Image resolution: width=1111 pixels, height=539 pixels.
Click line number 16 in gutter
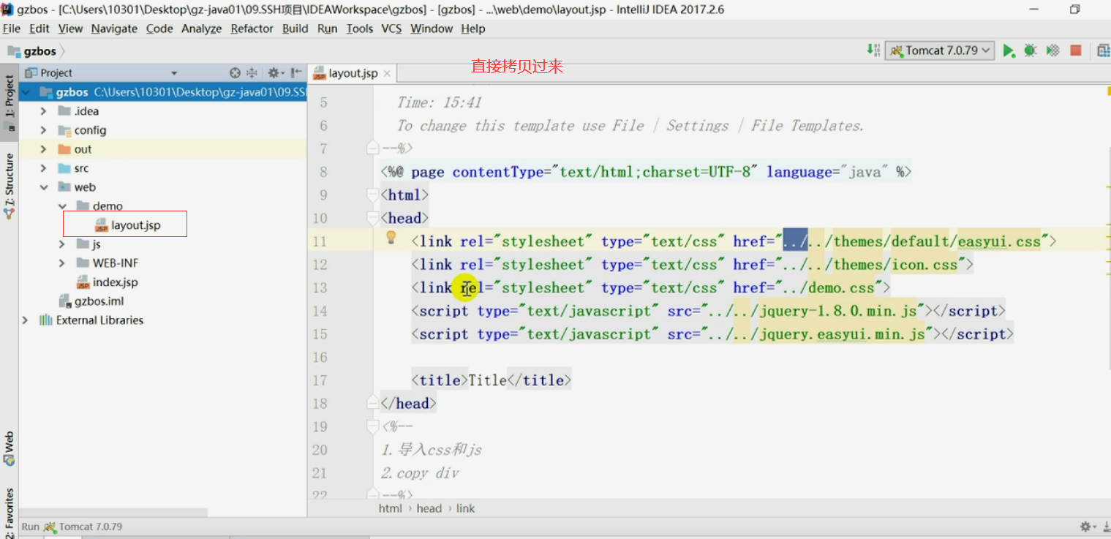pos(320,357)
